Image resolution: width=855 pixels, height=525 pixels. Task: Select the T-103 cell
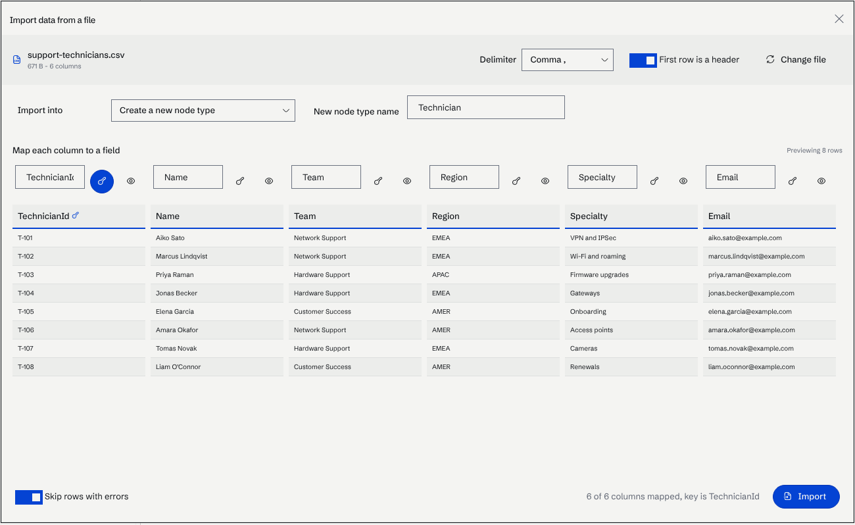(x=79, y=275)
